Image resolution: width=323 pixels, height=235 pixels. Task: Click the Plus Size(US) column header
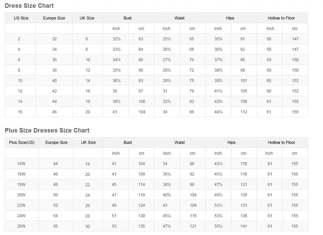click(x=22, y=143)
